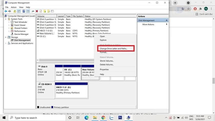Select Performance in console tree
This screenshot has width=215, height=121.
coord(20,31)
